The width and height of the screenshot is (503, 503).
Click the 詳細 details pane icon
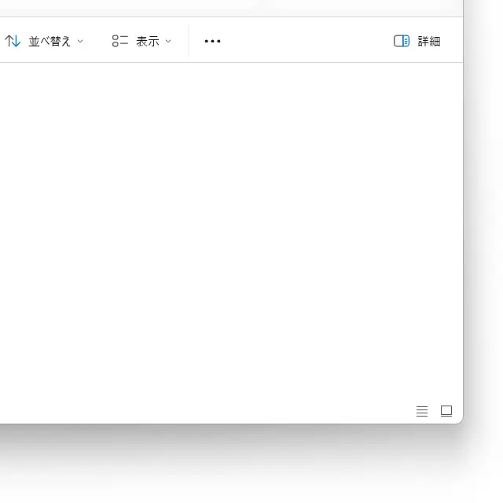[x=401, y=41]
